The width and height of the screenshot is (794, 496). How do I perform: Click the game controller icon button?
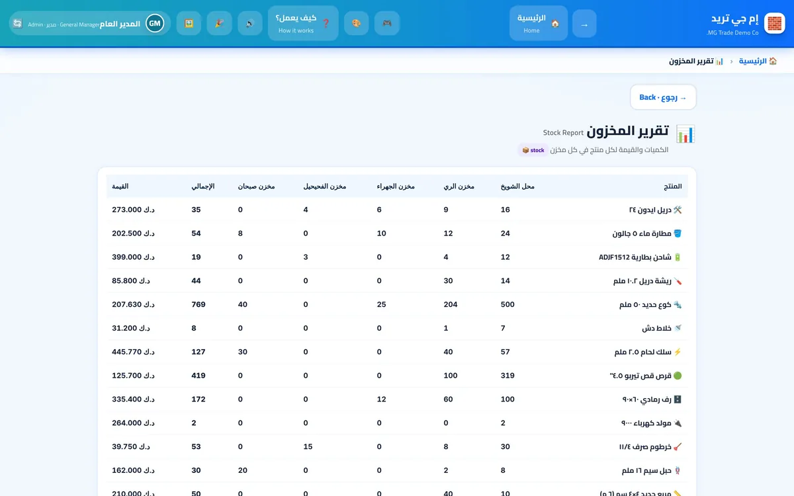tap(387, 23)
